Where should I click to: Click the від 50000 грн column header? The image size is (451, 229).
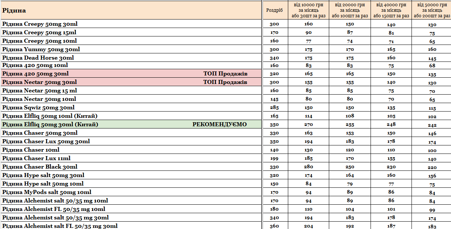coord(431,10)
